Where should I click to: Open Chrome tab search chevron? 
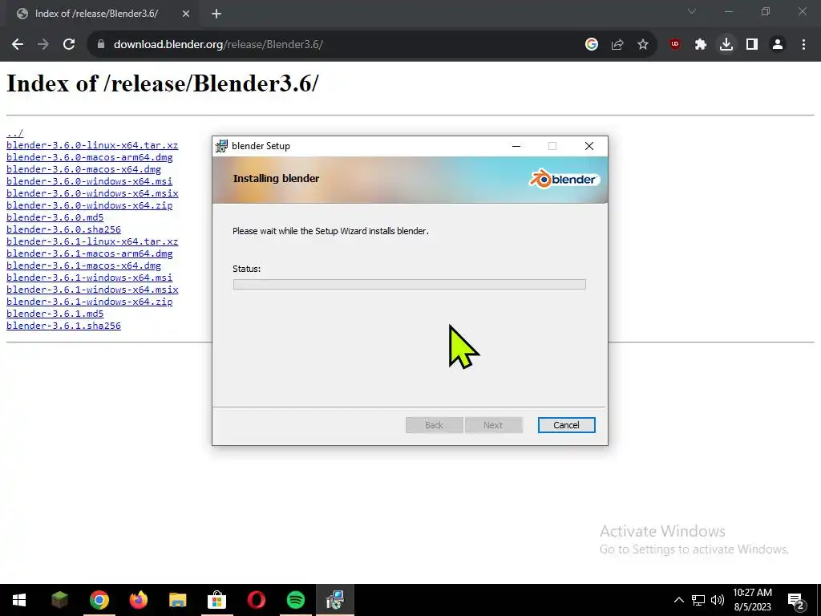pos(692,11)
